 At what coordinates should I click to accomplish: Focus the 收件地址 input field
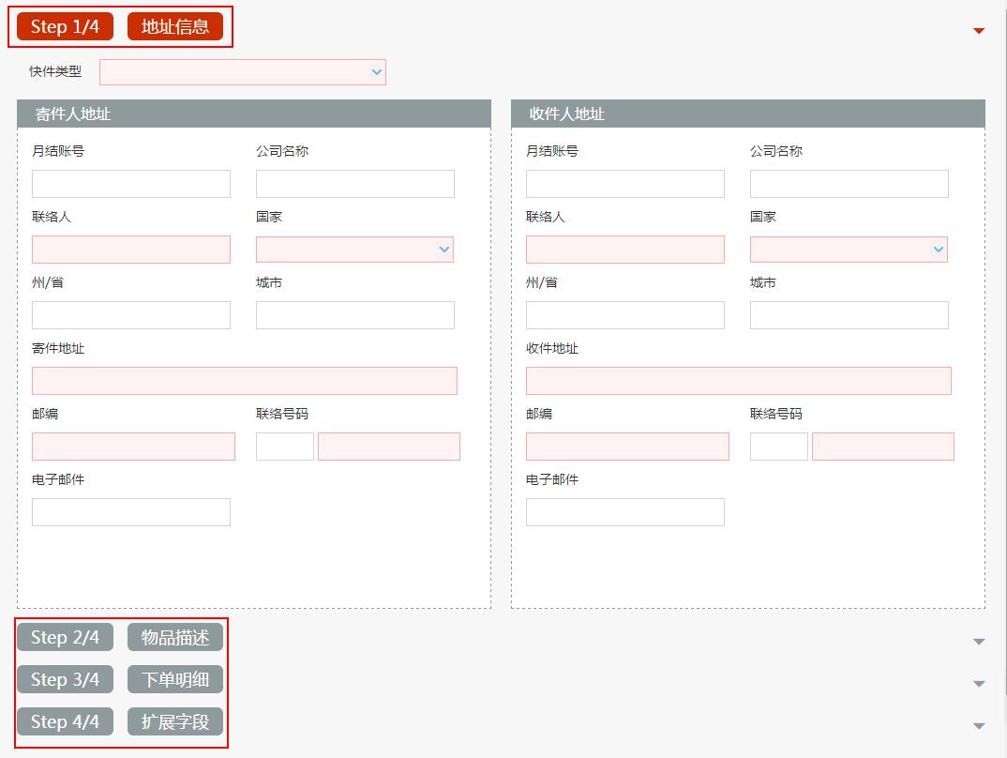point(739,381)
